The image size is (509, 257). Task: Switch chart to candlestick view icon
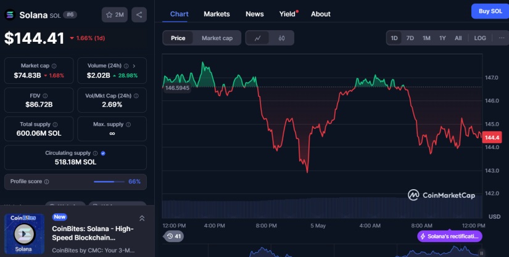click(x=281, y=38)
